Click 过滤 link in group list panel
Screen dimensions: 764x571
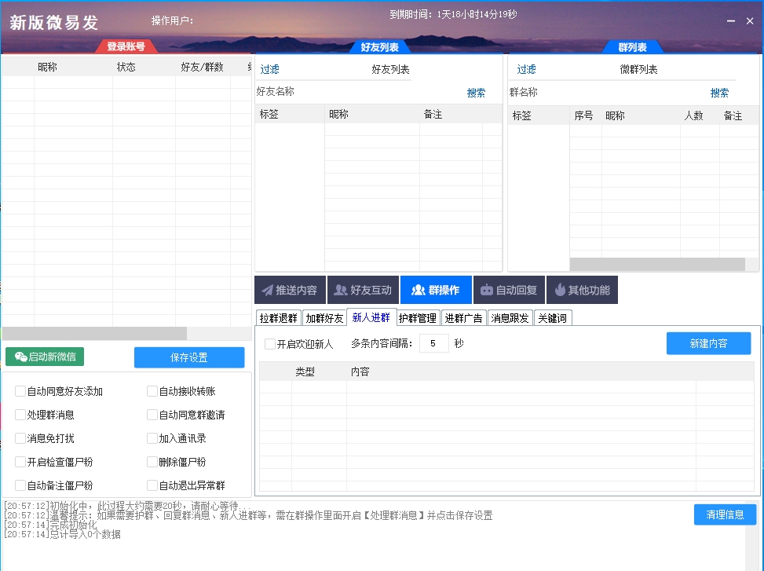click(x=526, y=69)
